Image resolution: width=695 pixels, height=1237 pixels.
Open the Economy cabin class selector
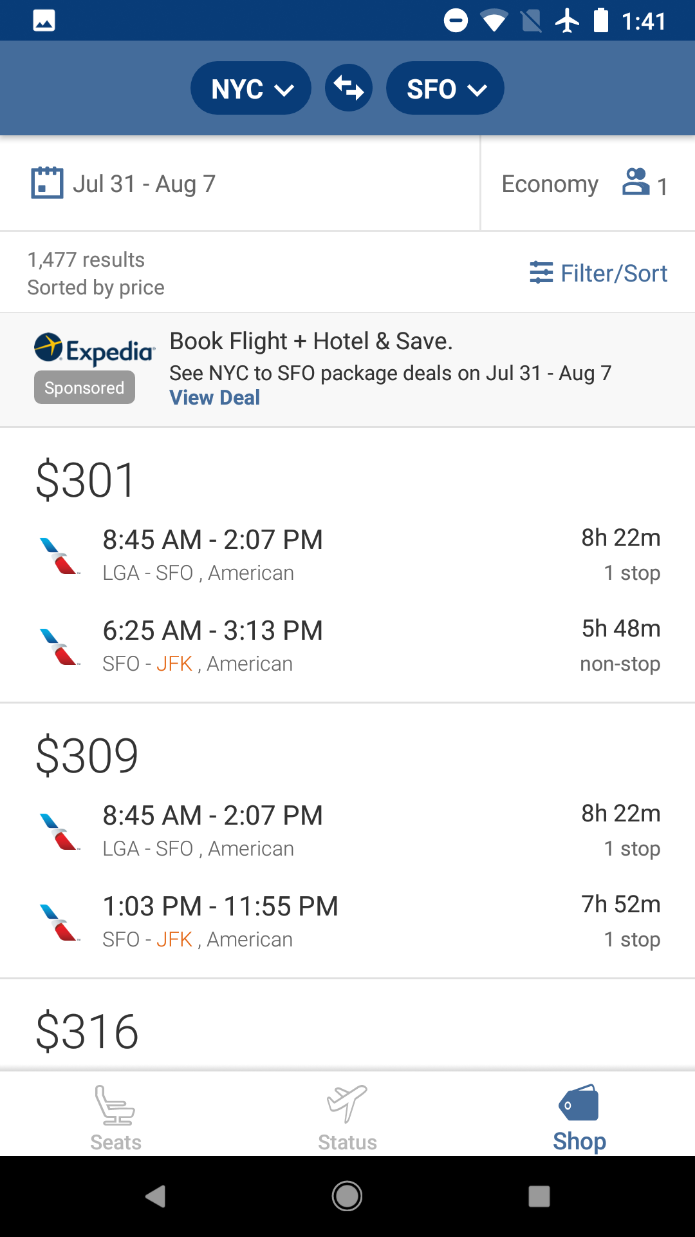point(550,184)
